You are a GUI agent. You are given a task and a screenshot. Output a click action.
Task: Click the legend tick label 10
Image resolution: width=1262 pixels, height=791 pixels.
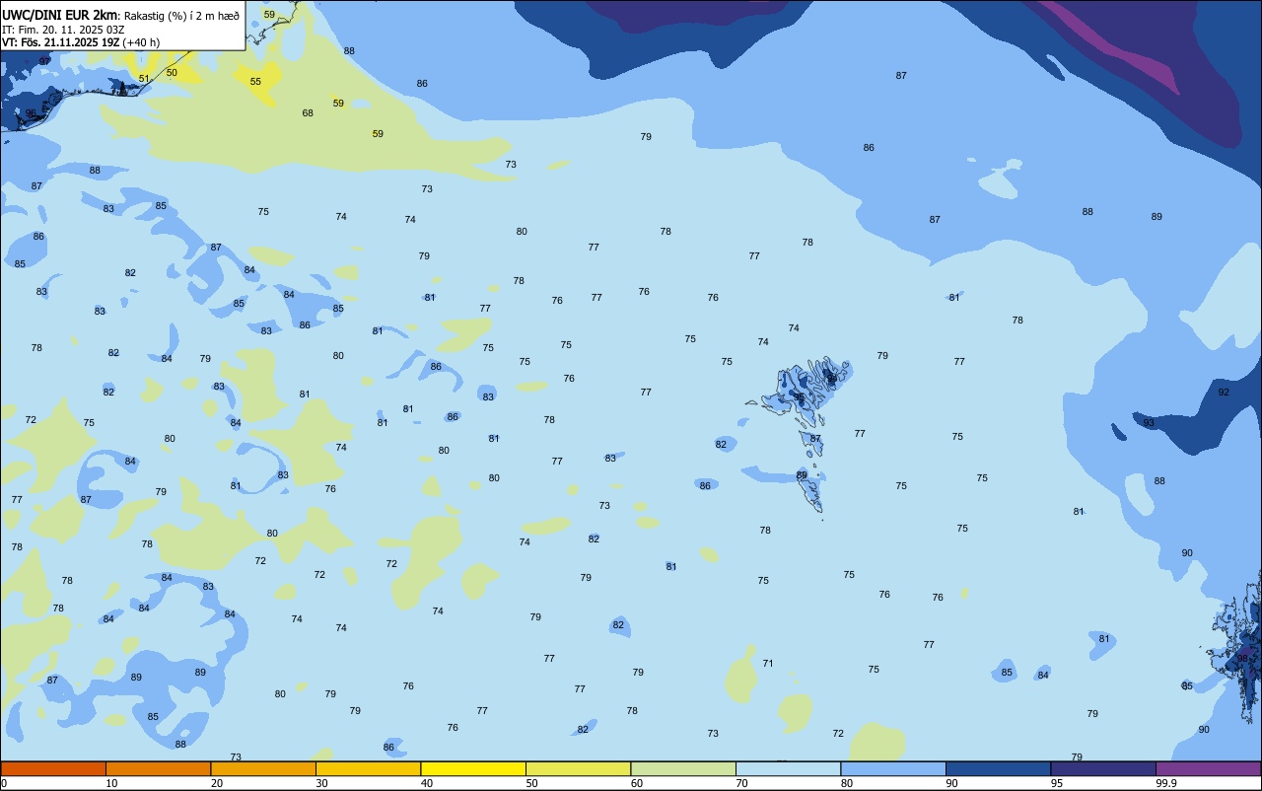coord(111,783)
